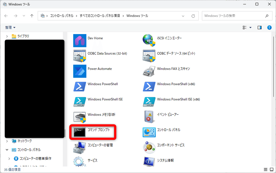Go up one level with up arrow
Screen dimensions: 276x173
click(32, 16)
